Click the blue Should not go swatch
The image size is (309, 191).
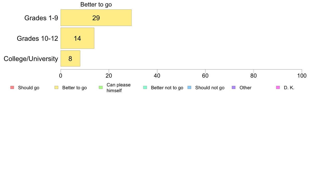tap(189, 87)
